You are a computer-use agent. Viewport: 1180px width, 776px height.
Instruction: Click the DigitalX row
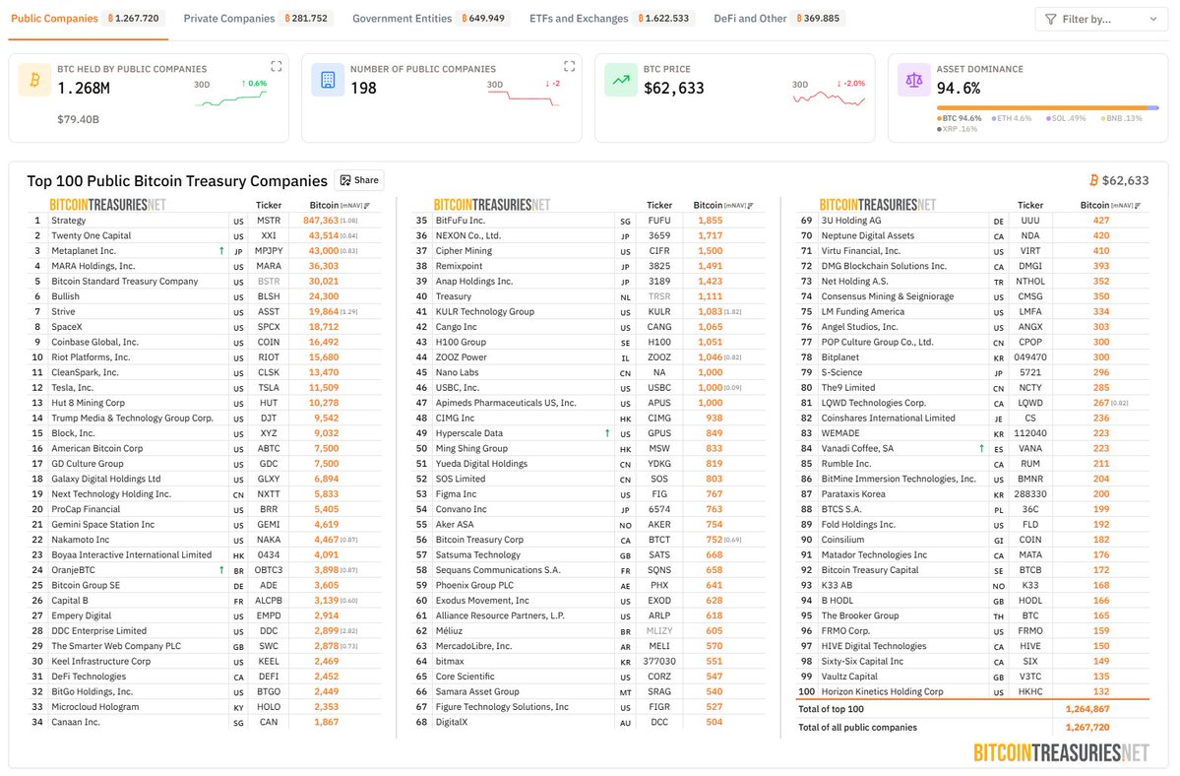[589, 722]
